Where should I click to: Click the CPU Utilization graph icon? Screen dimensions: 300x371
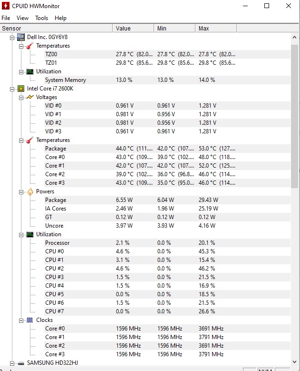click(x=29, y=234)
